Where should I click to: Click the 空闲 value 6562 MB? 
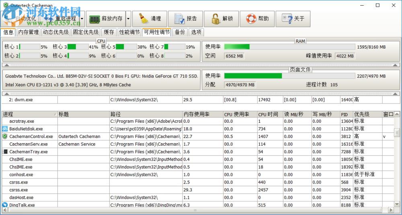point(234,56)
